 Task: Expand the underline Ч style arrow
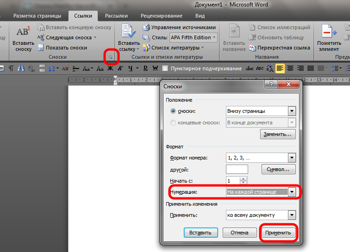click(137, 68)
